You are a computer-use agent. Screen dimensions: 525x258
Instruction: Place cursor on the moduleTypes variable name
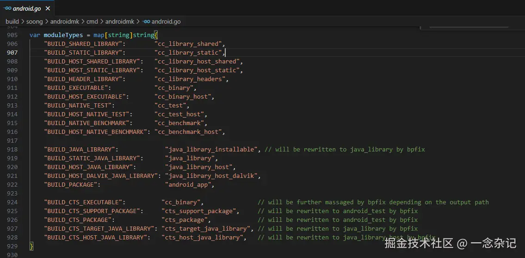point(63,35)
